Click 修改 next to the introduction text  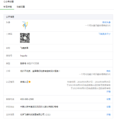click(108, 71)
